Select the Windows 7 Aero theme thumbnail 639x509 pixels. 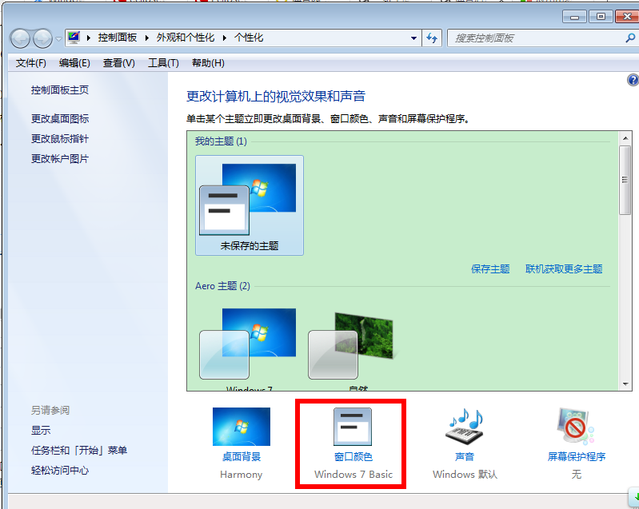tap(248, 344)
